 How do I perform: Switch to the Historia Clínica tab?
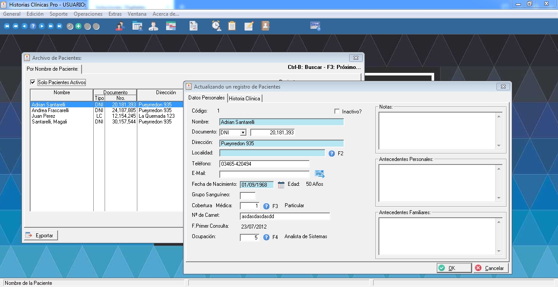coord(245,99)
